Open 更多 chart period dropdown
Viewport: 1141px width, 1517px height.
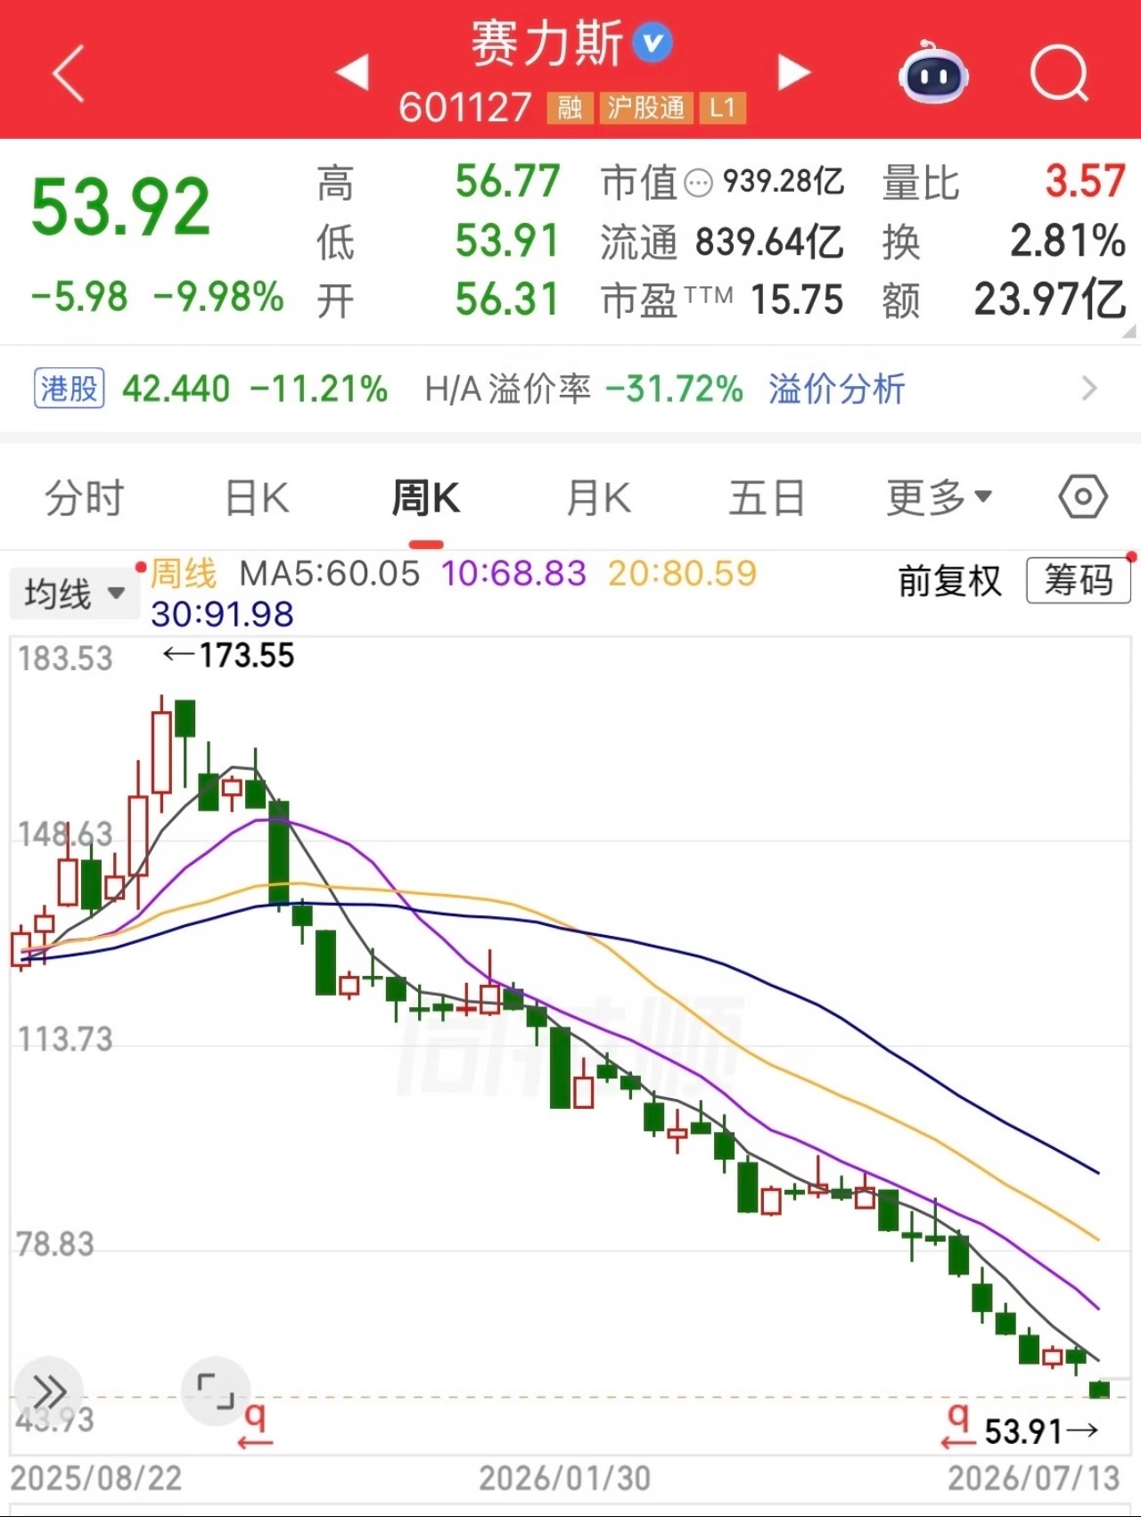click(x=940, y=496)
